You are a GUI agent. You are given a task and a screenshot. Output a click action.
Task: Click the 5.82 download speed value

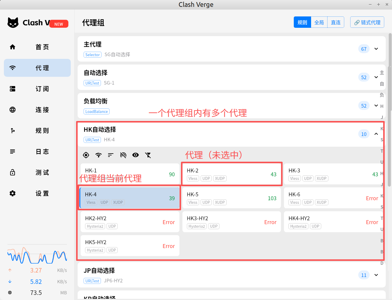click(36, 281)
